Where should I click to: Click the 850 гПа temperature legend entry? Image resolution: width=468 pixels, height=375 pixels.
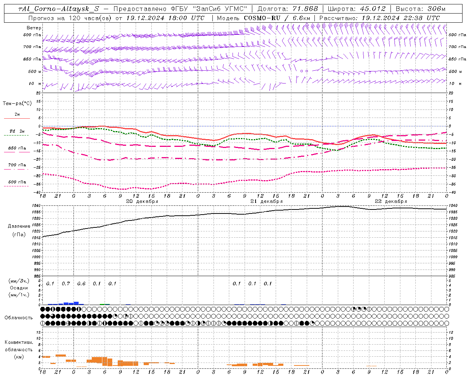pyautogui.click(x=17, y=149)
